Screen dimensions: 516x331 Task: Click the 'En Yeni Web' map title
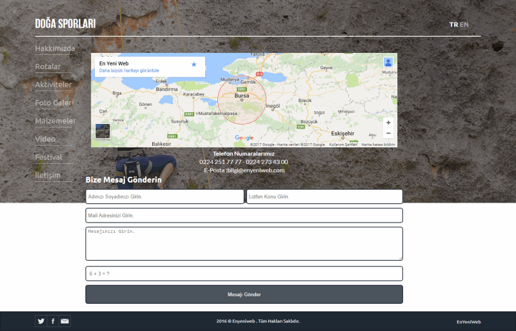pyautogui.click(x=114, y=64)
